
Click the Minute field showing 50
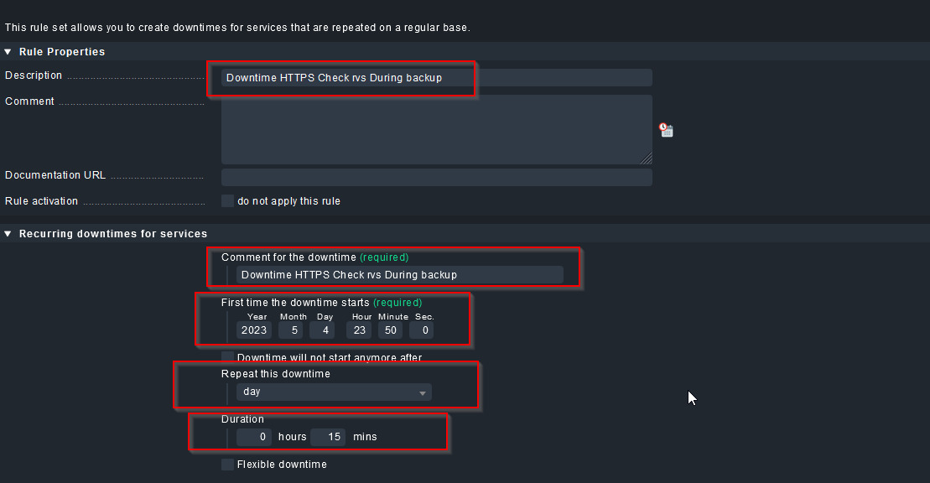[390, 330]
